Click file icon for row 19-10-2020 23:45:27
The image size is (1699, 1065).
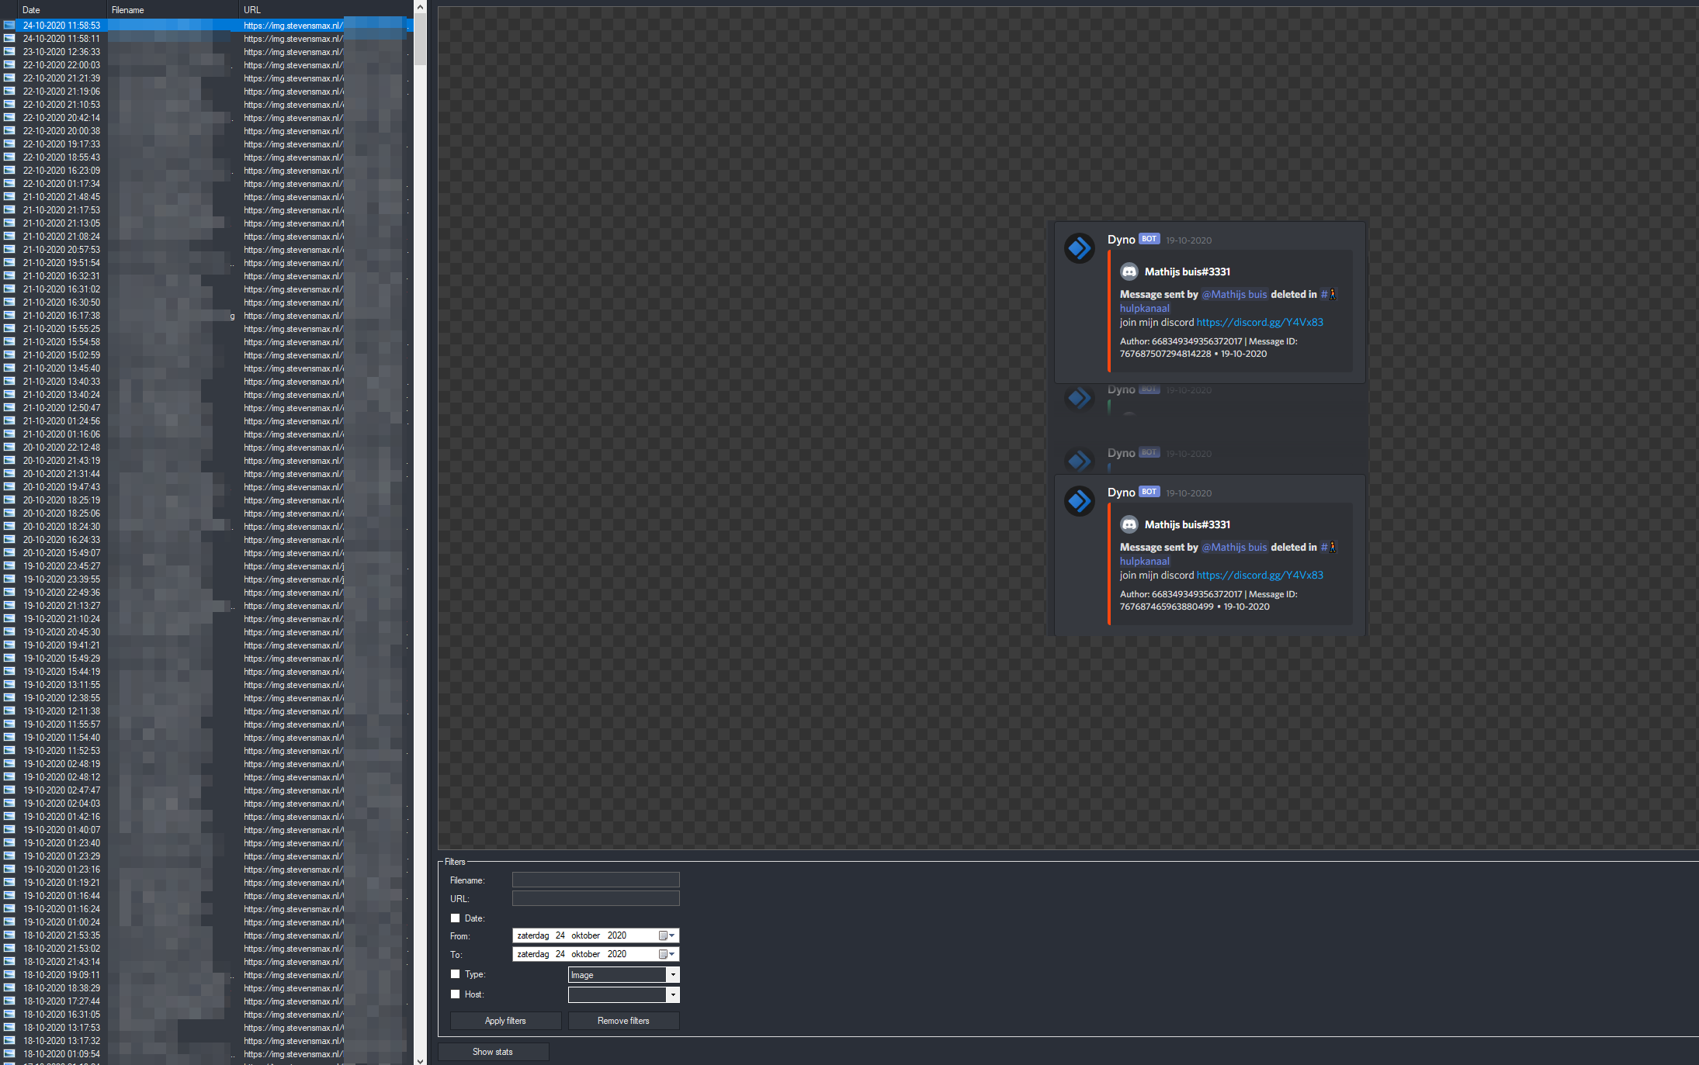(9, 566)
